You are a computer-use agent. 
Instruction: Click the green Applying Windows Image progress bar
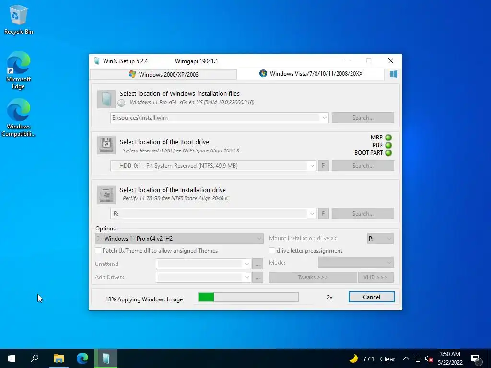[248, 297]
